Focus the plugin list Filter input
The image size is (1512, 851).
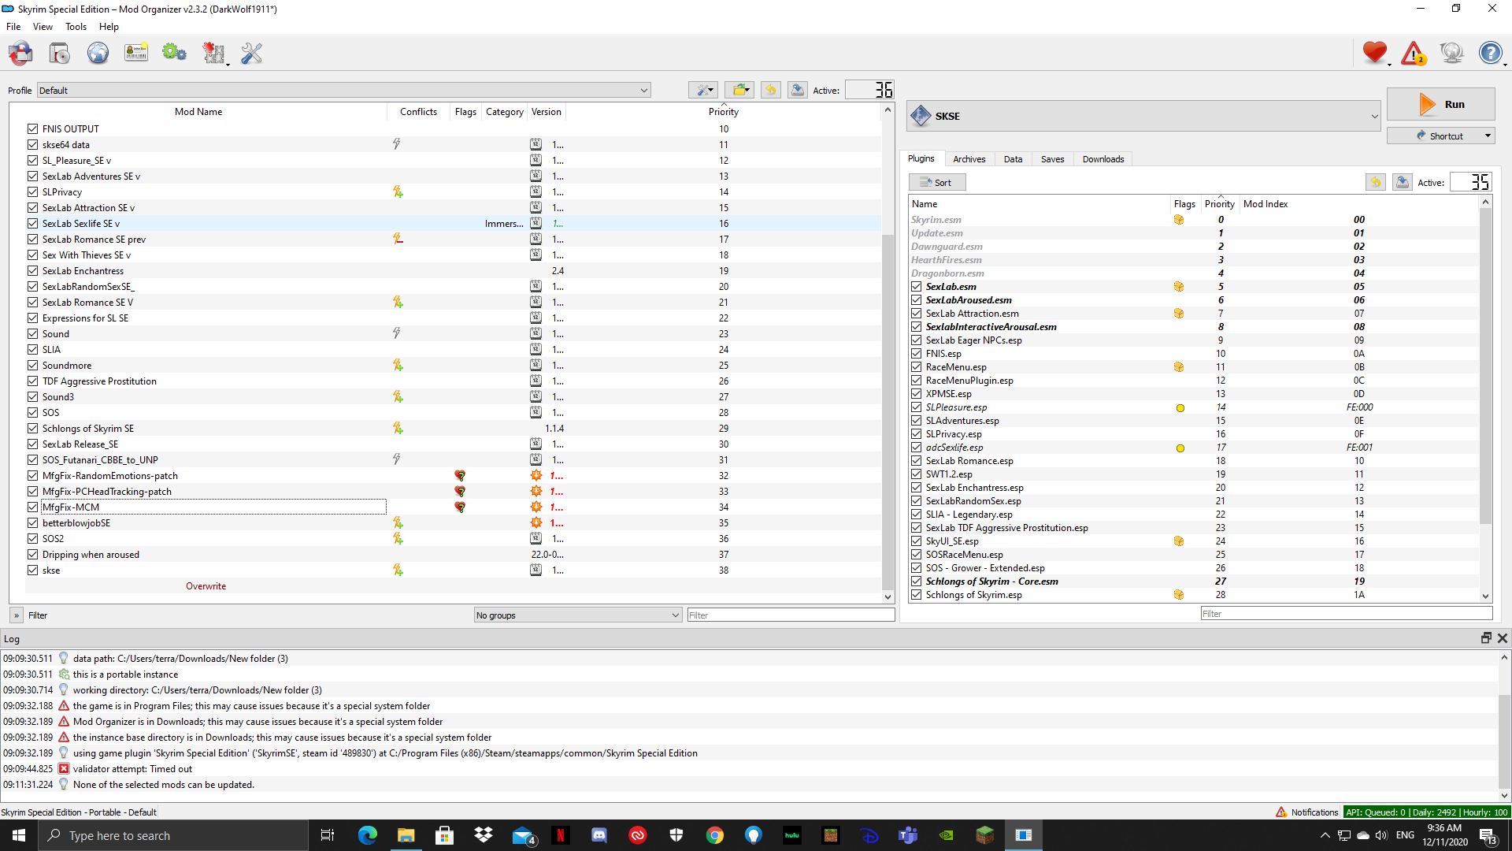1346,614
